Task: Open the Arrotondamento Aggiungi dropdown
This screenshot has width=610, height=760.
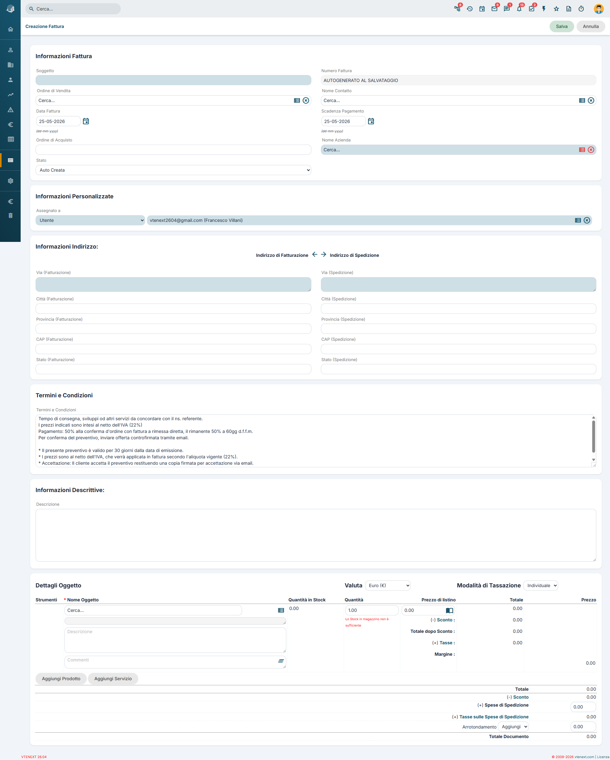Action: coord(513,727)
